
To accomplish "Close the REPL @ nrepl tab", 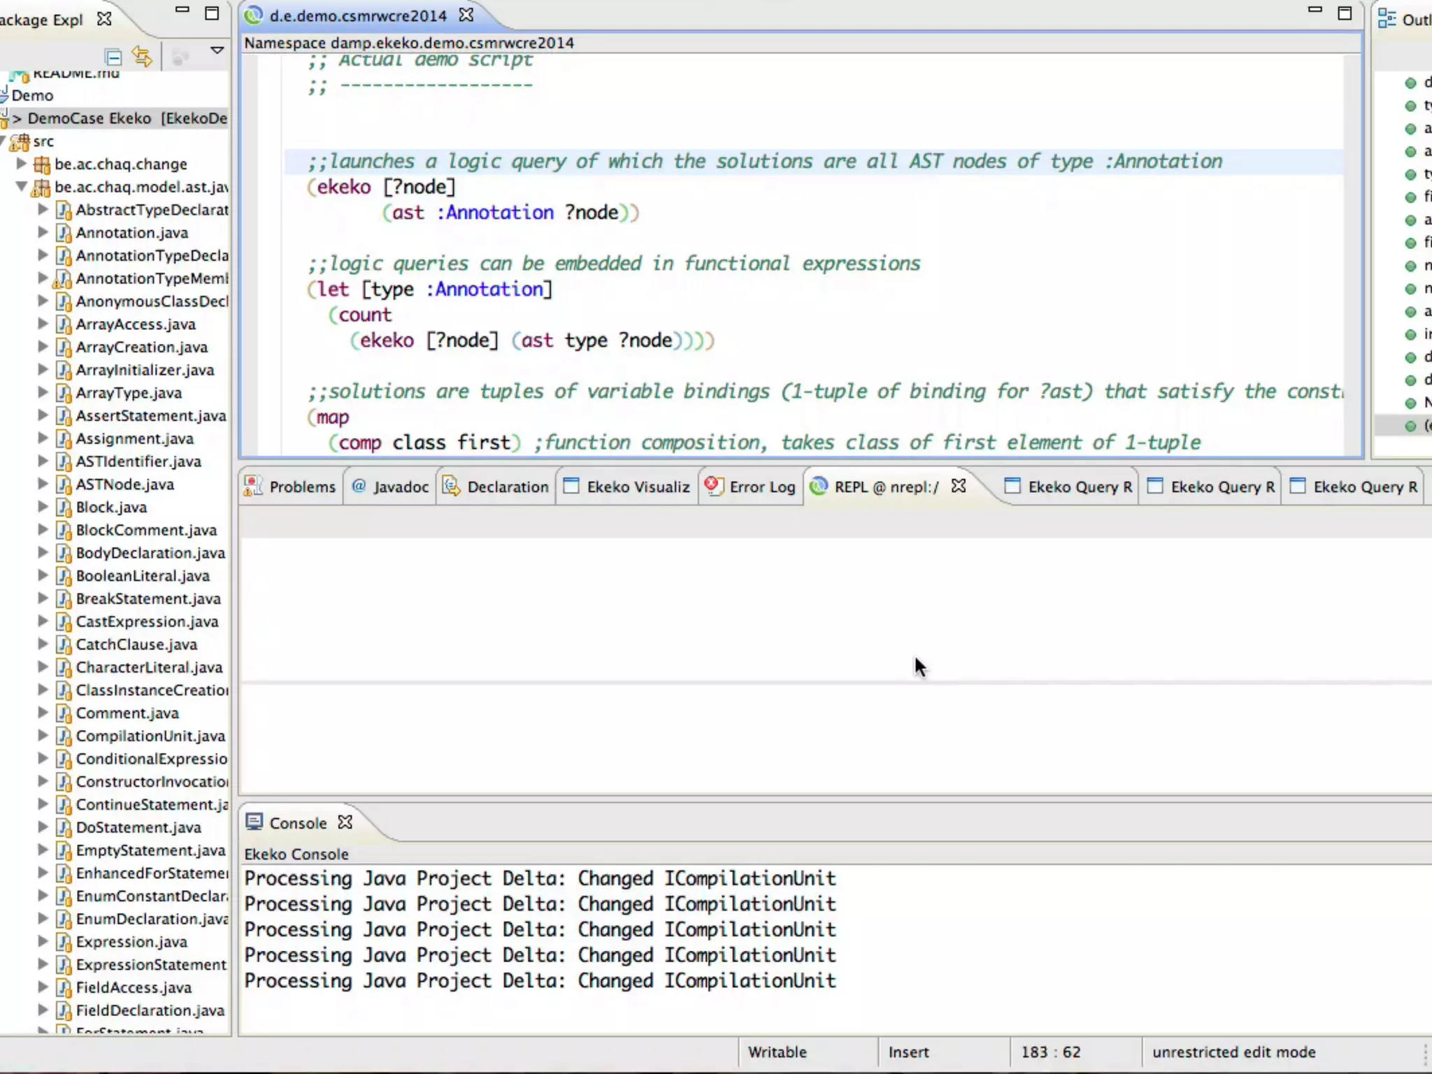I will click(959, 486).
